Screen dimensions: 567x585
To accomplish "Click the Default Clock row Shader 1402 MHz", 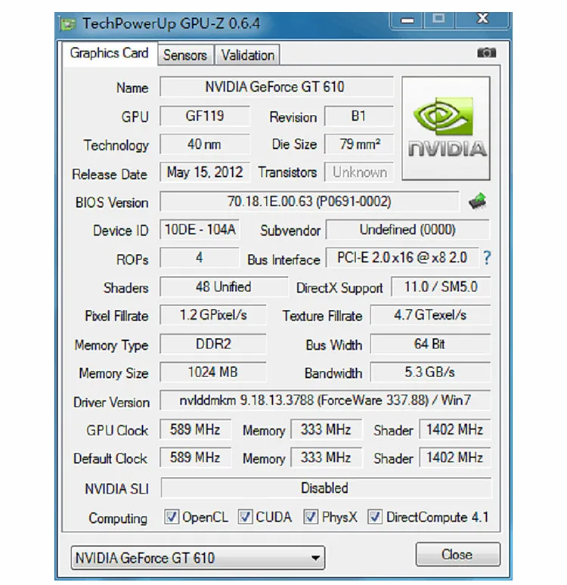I will click(454, 458).
